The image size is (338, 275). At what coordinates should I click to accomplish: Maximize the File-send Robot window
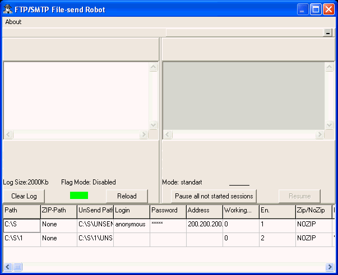tap(315, 10)
